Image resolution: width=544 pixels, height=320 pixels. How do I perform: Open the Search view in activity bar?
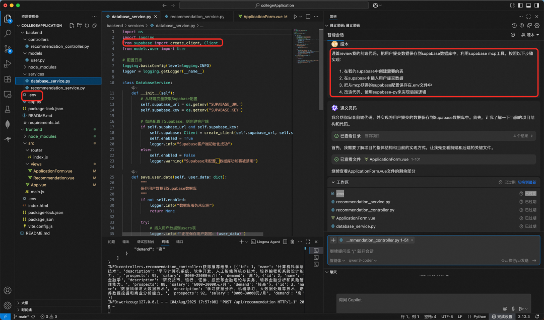(7, 34)
